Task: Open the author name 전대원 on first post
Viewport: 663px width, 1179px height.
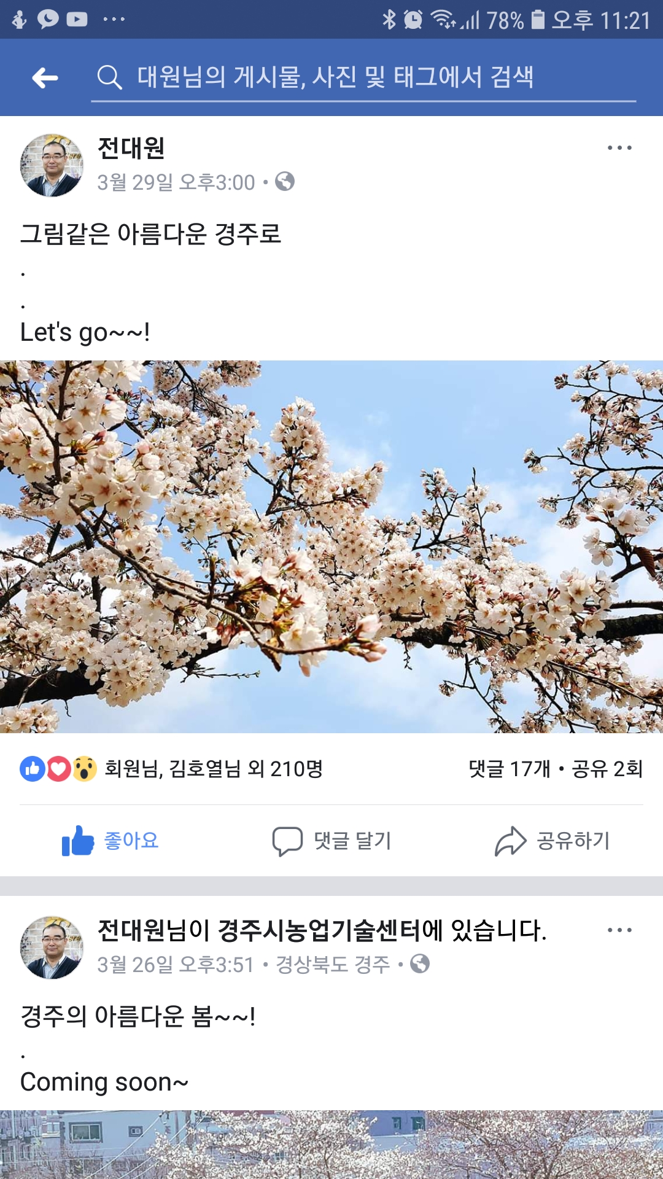Action: pyautogui.click(x=131, y=148)
